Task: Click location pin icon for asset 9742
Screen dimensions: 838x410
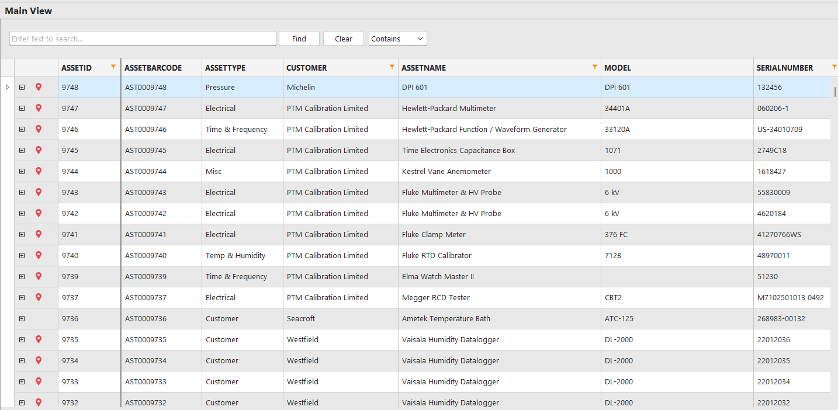Action: (39, 213)
